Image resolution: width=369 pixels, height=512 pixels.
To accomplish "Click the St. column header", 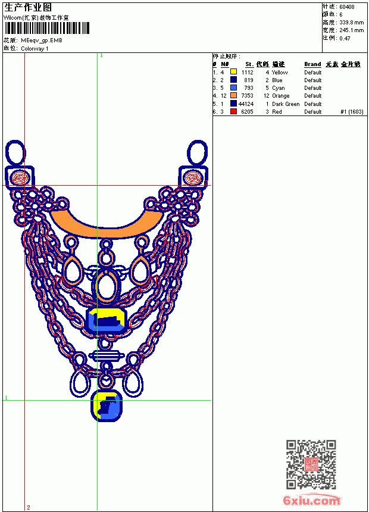I will click(x=249, y=64).
